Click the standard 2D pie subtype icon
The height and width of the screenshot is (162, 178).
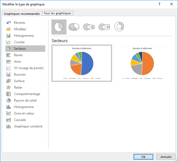click(x=59, y=27)
